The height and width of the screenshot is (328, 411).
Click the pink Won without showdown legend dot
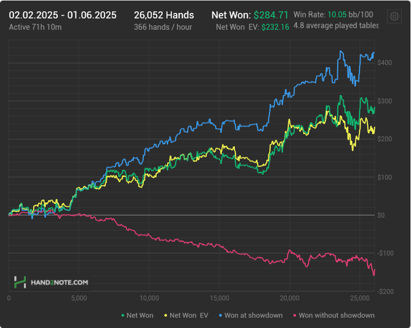pyautogui.click(x=295, y=316)
